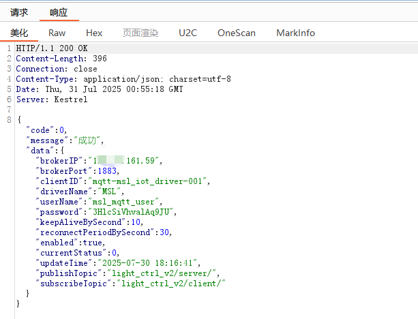This screenshot has width=418, height=319.
Task: Click the brokerIP value ending 161.59
Action: (x=123, y=161)
